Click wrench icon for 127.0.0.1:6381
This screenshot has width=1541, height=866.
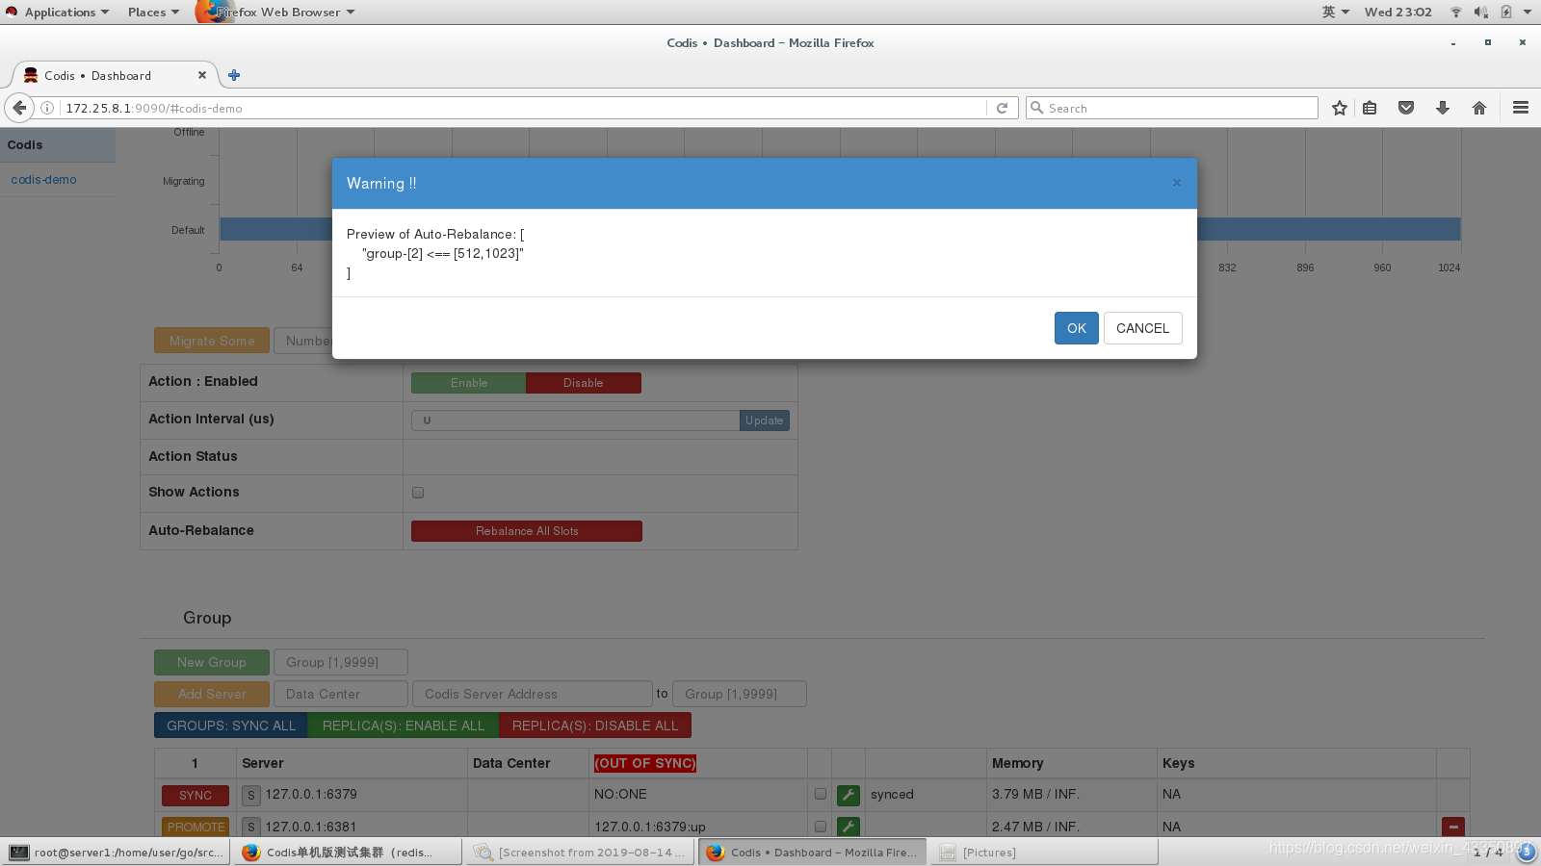pos(849,826)
